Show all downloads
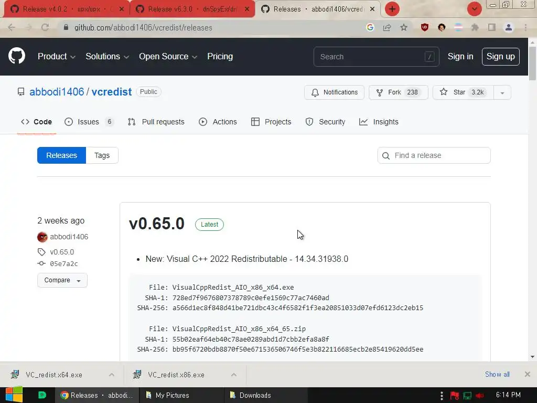Viewport: 537px width, 403px height. tap(497, 374)
